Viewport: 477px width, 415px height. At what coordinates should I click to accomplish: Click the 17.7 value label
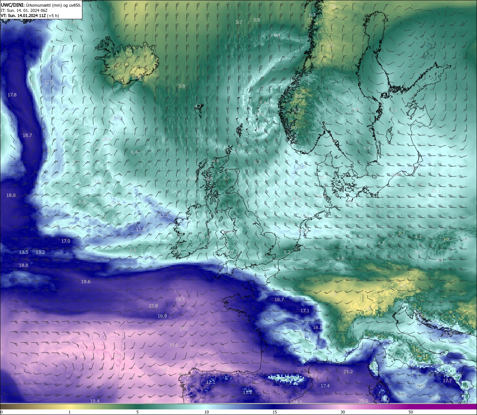click(447, 381)
